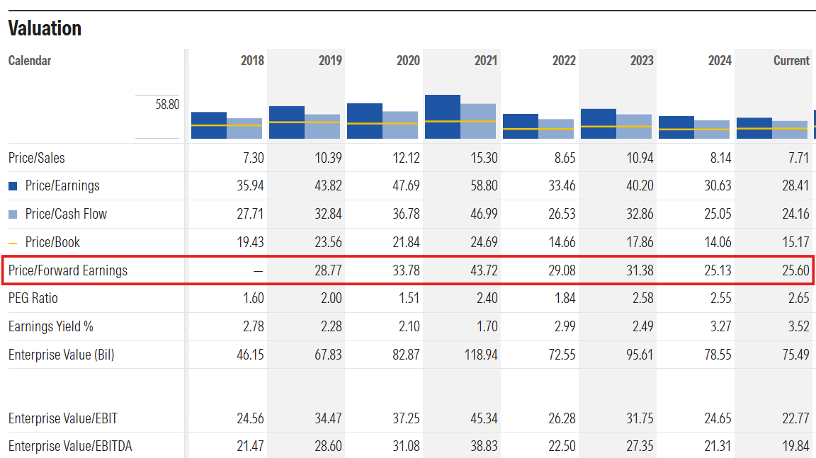Open the Price/Forward Earnings row label

[x=68, y=270]
